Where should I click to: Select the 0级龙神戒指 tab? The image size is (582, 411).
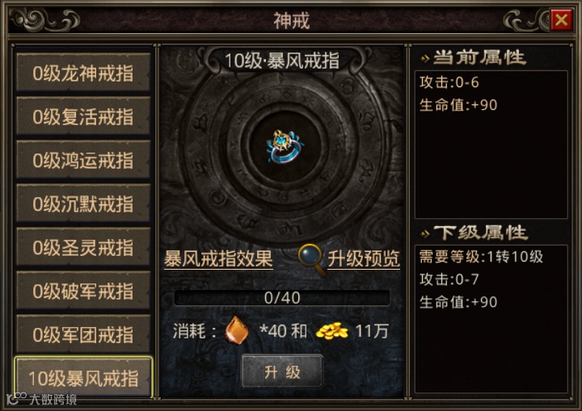[83, 73]
